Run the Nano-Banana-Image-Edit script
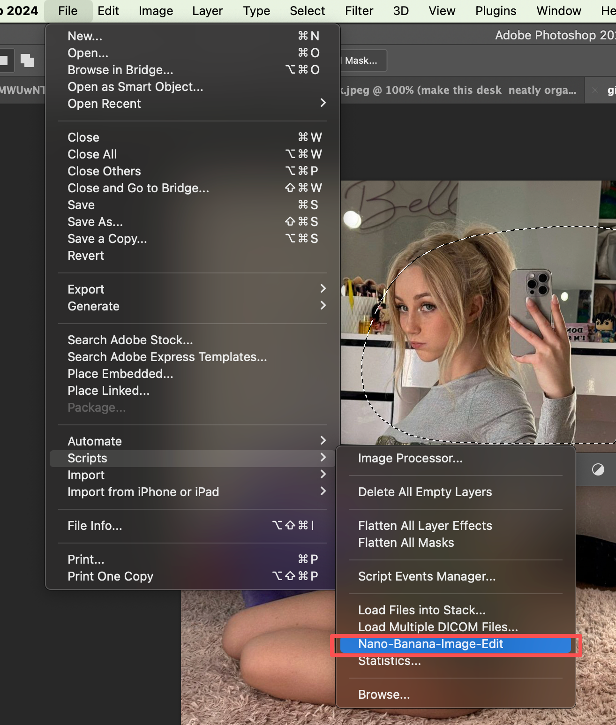The height and width of the screenshot is (725, 616). pyautogui.click(x=456, y=644)
